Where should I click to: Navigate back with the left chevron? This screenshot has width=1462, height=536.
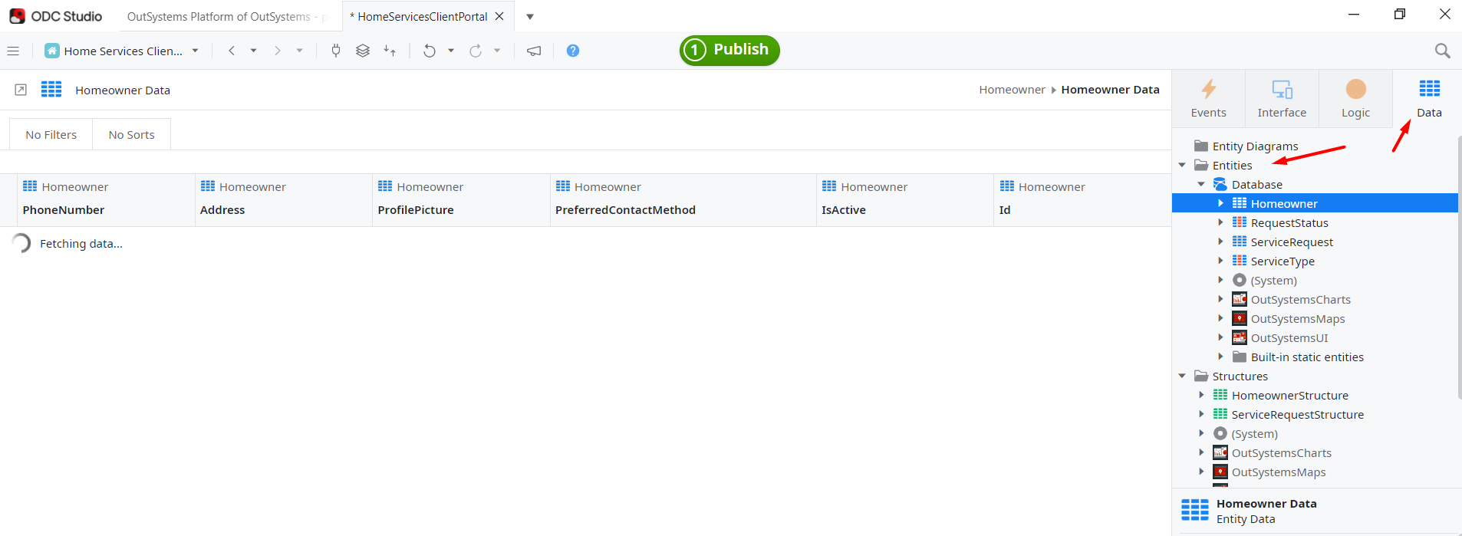(x=232, y=51)
